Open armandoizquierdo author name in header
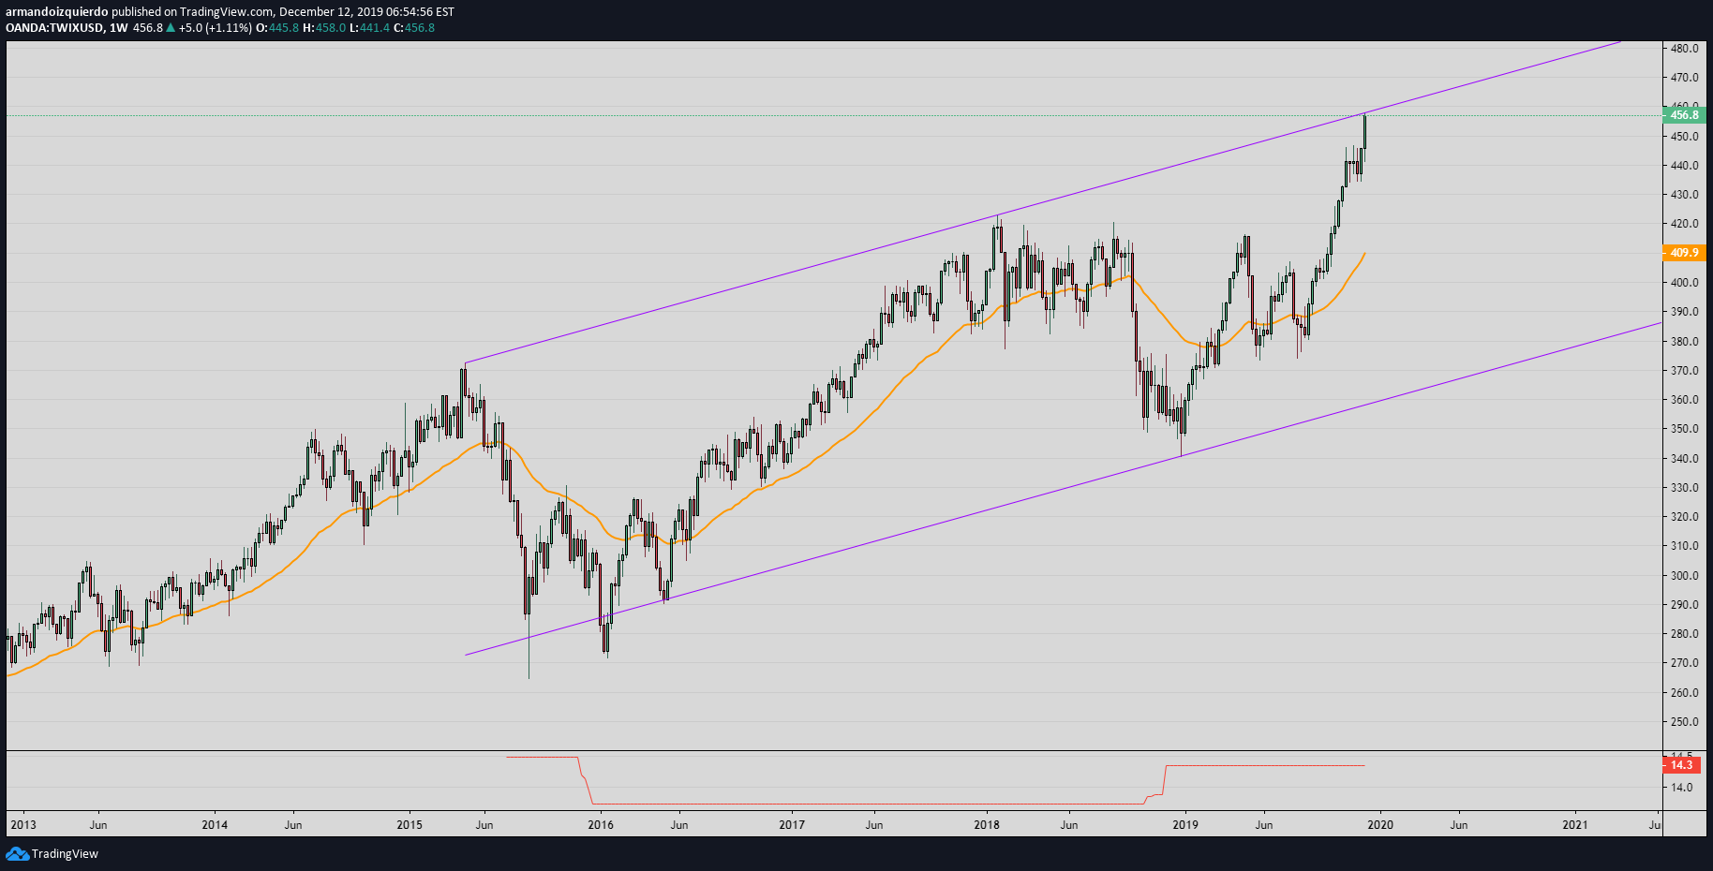This screenshot has width=1713, height=871. [56, 12]
